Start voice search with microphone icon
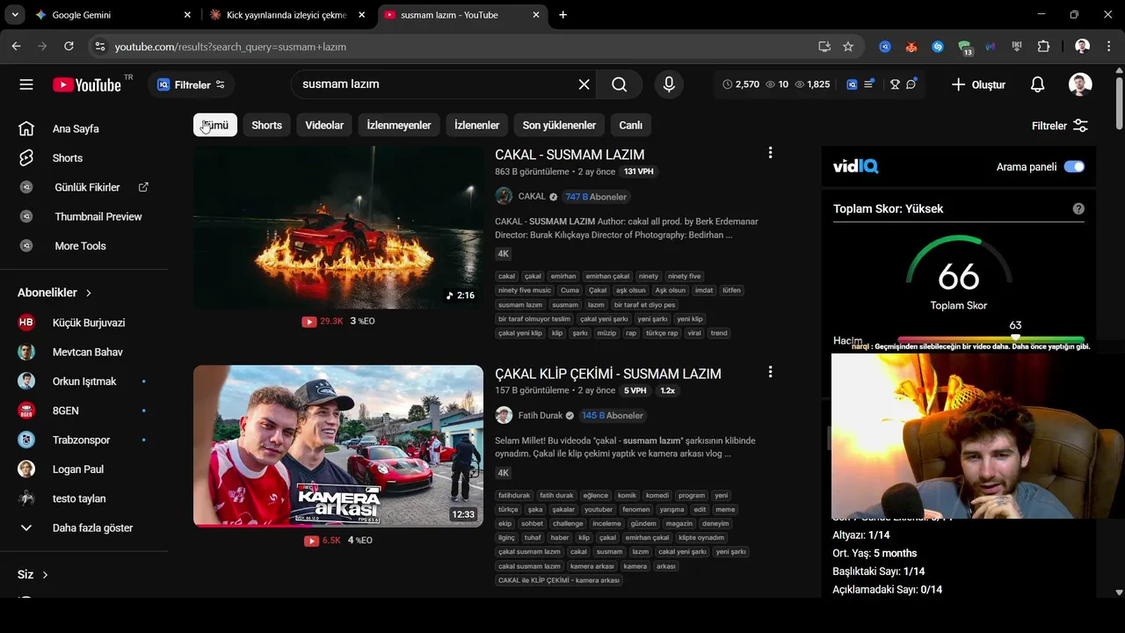 [669, 84]
